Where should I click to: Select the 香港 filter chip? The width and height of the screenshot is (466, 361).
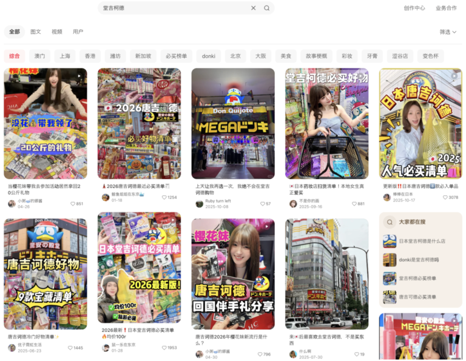point(90,56)
